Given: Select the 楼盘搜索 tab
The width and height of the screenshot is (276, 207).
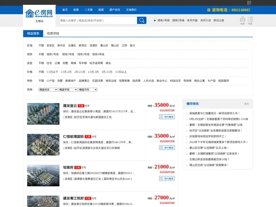Looking at the screenshot, I should coord(33,33).
